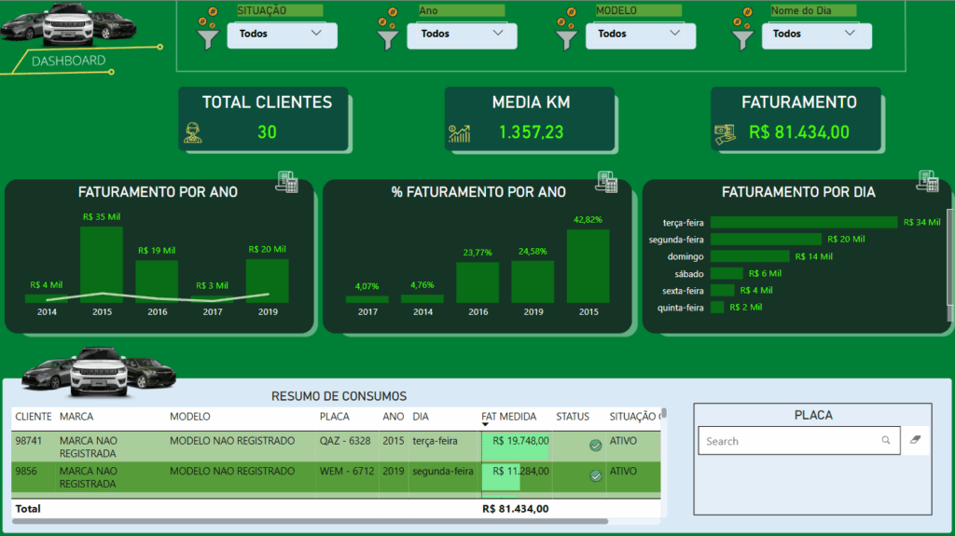The width and height of the screenshot is (955, 536).
Task: Click the Total Clientes value 30
Action: point(267,132)
